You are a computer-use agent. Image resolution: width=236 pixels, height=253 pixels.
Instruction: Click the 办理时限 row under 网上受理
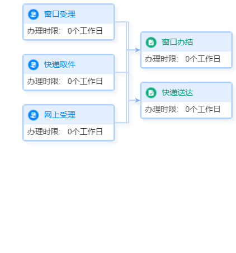68,132
